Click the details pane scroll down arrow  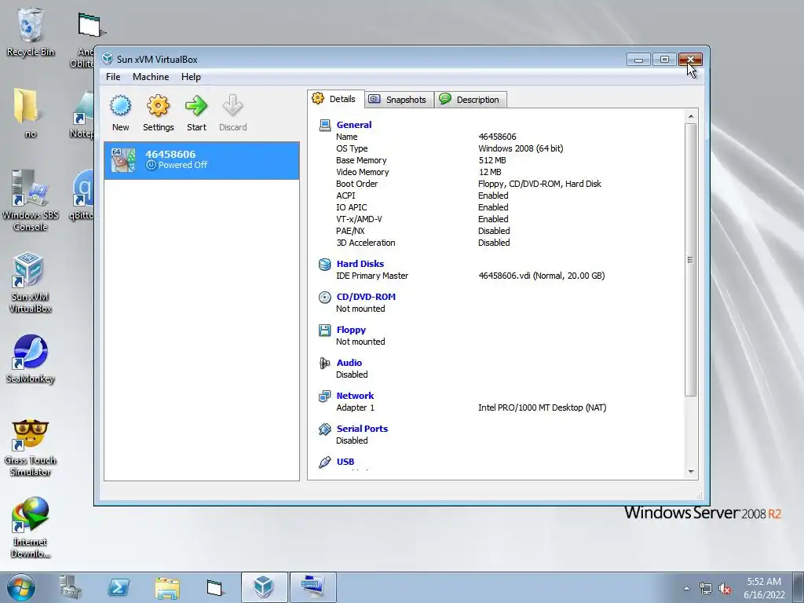(x=691, y=471)
